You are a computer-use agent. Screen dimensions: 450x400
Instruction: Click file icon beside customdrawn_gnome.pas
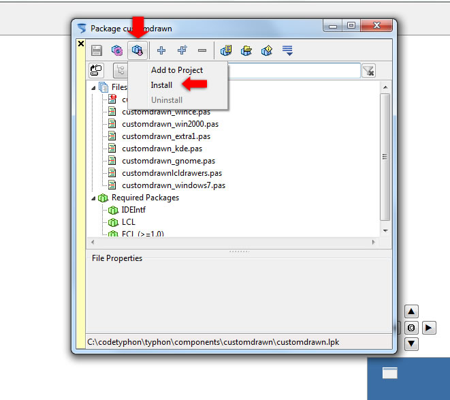112,161
